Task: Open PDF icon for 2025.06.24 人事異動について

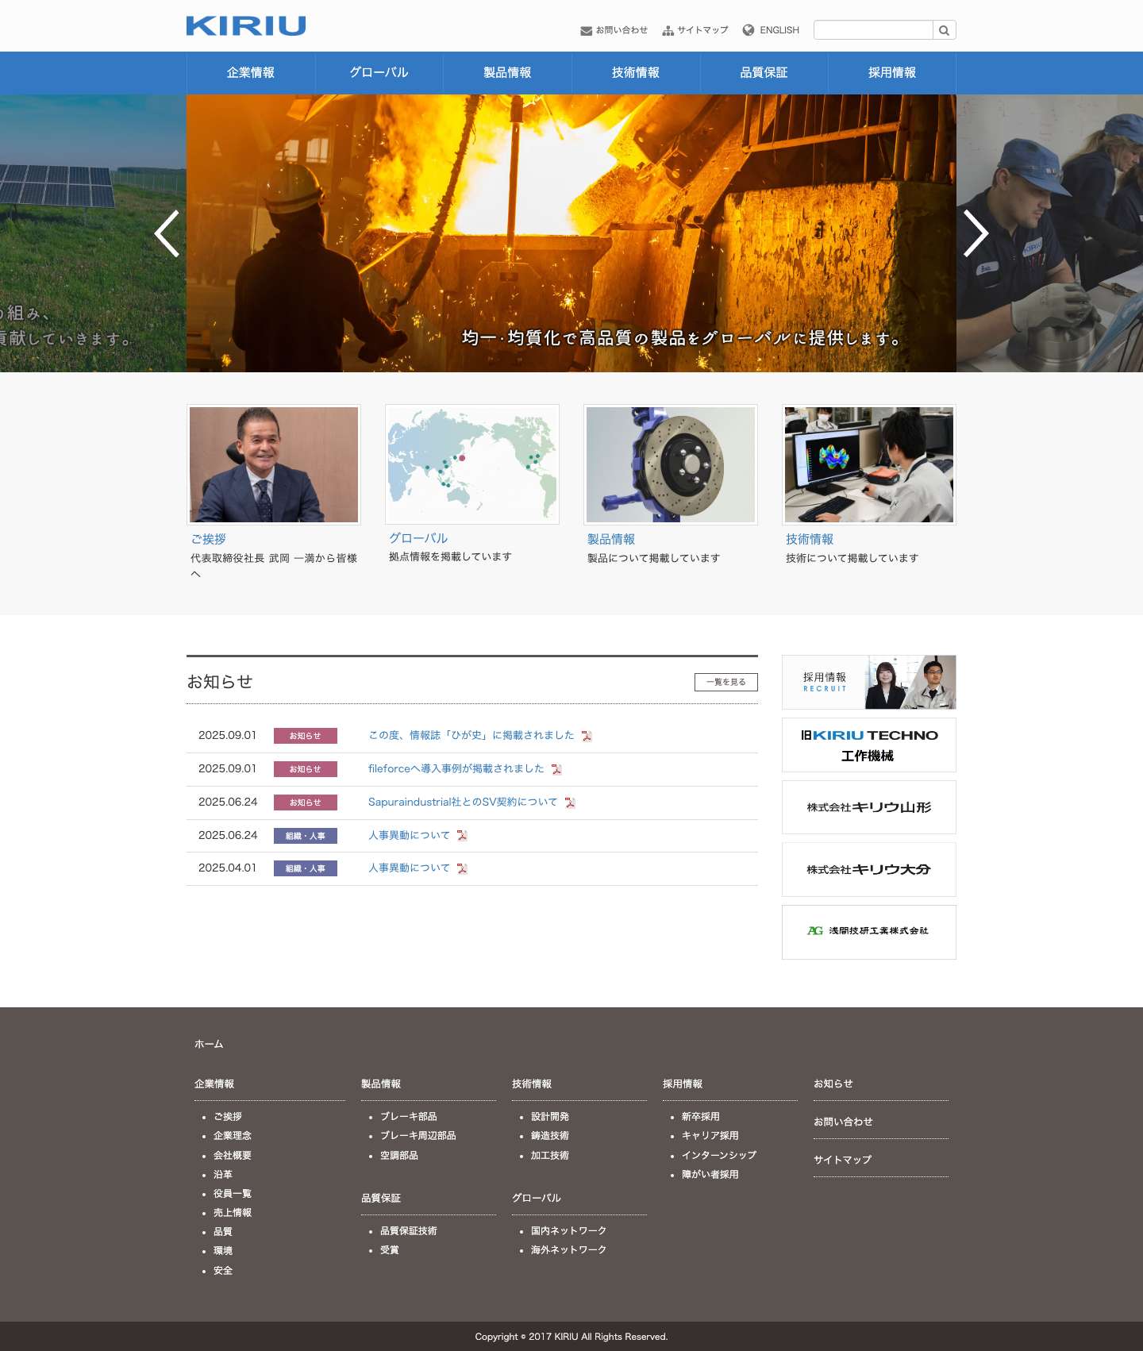Action: [x=462, y=836]
